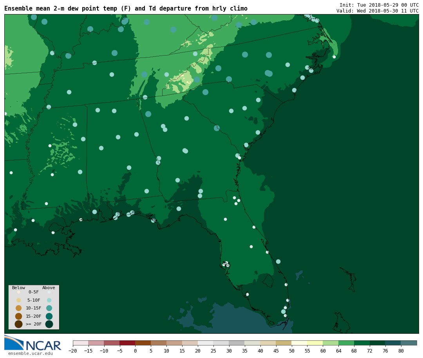Open the ensemble.ucar.edu link under NCAR logo
Screen dimensions: 423x358
[31, 353]
